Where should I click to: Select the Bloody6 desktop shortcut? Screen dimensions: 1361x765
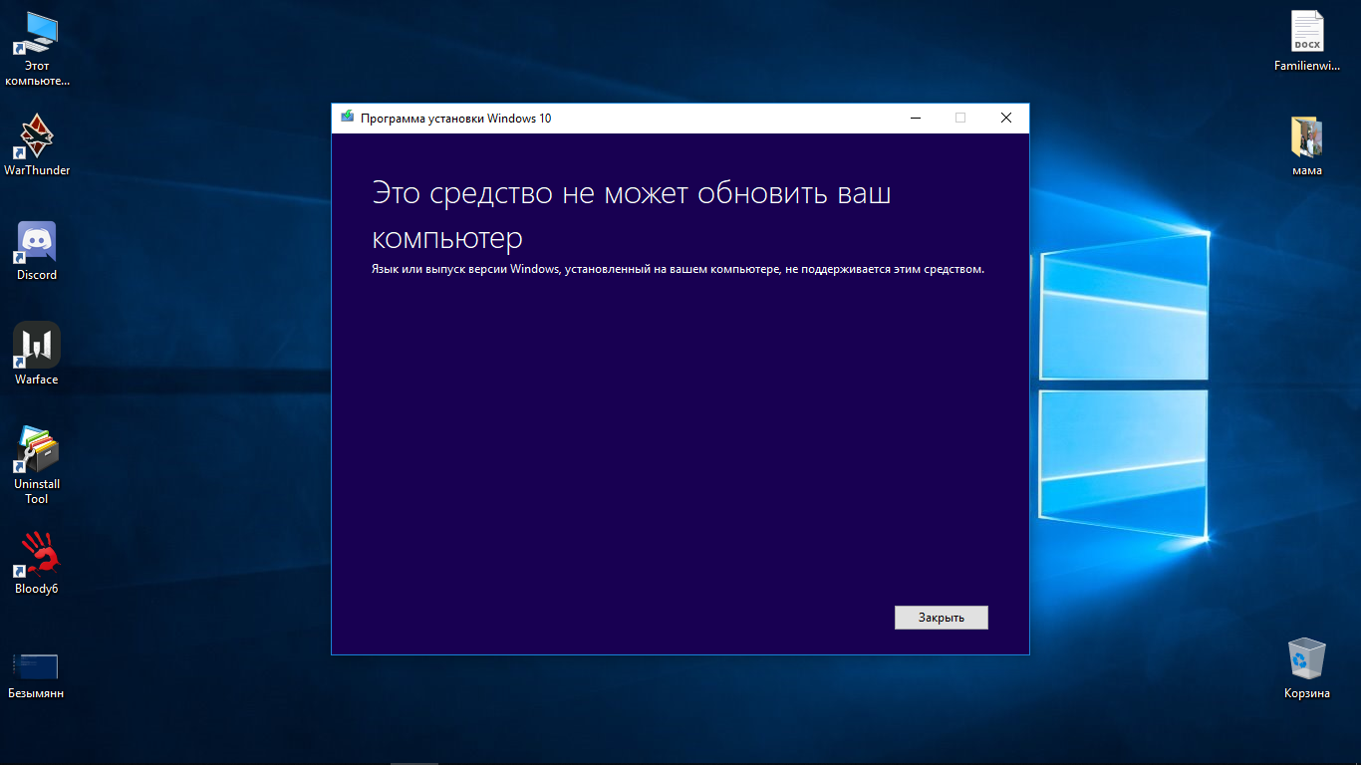[x=37, y=564]
